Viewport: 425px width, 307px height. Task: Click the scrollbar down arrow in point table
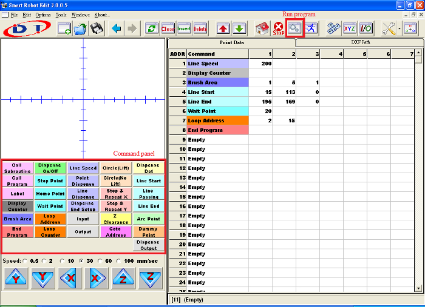[x=418, y=288]
